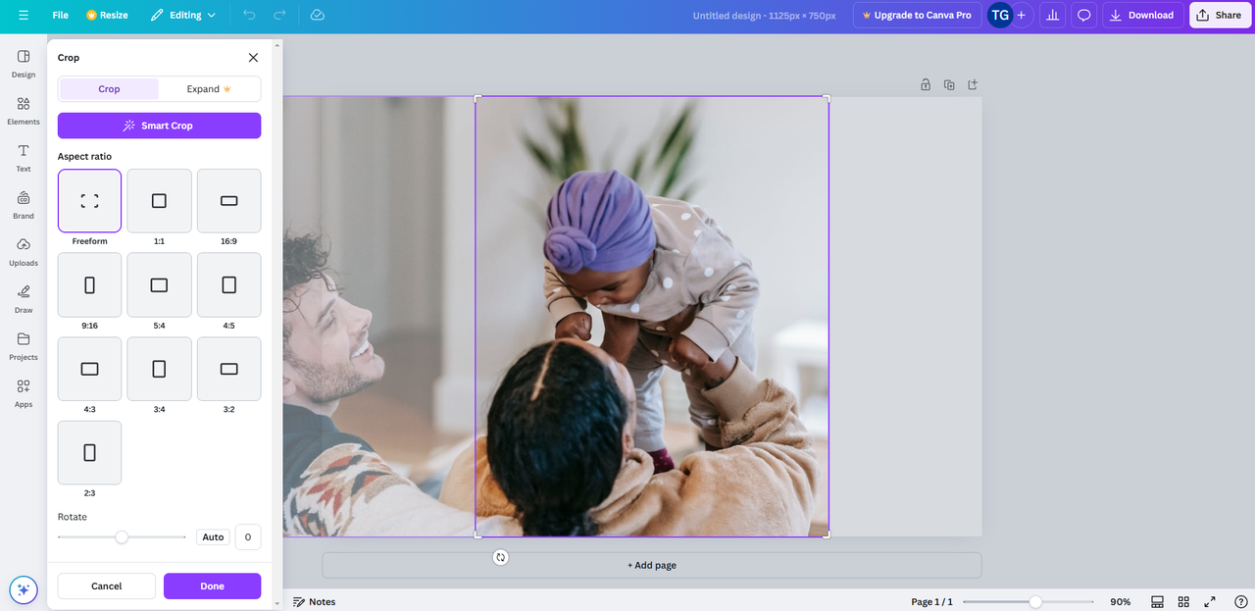1255x611 pixels.
Task: Expand the Editing mode dropdown
Action: pos(183,15)
